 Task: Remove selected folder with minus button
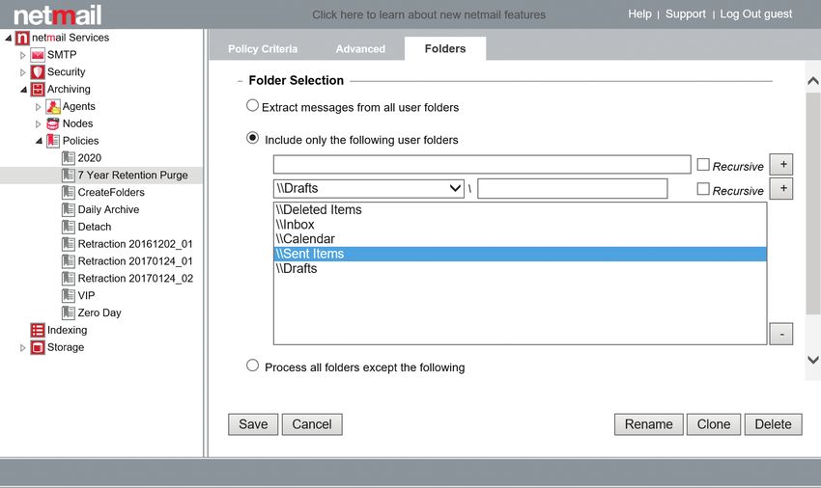click(x=781, y=335)
